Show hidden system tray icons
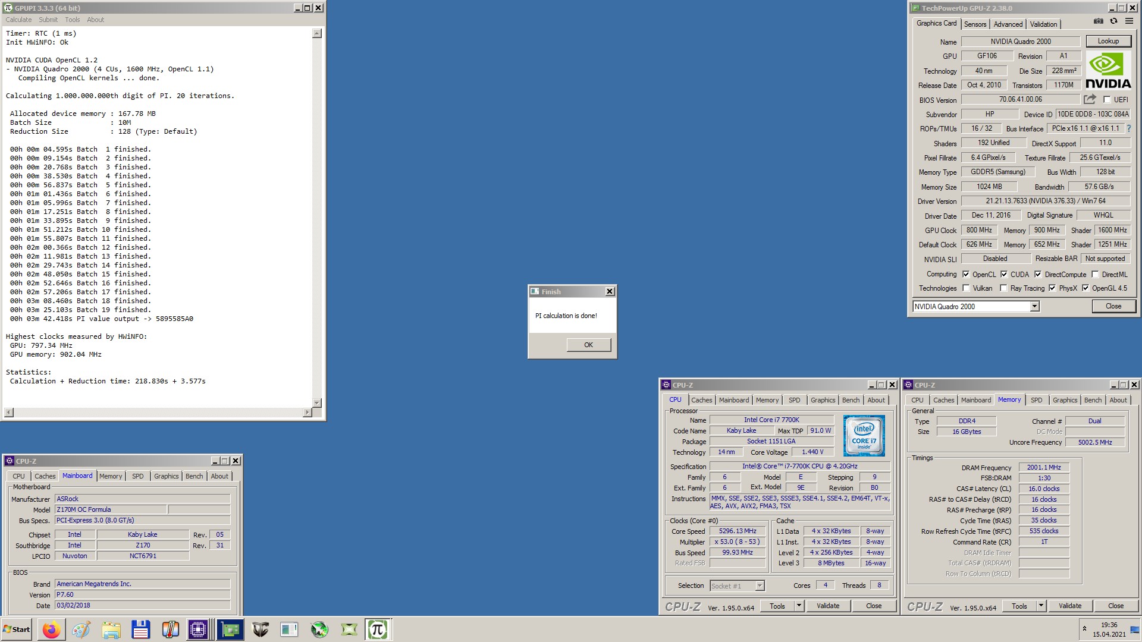Image resolution: width=1142 pixels, height=642 pixels. [x=1084, y=629]
